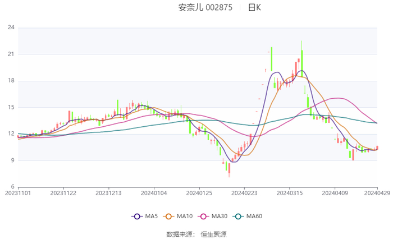Click the MA30 legend text label

[x=221, y=217]
